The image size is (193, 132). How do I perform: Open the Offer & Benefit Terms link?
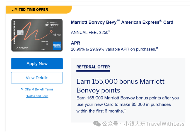pos(37,89)
